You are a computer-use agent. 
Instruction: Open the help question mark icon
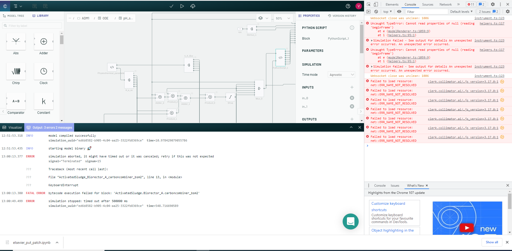click(348, 6)
